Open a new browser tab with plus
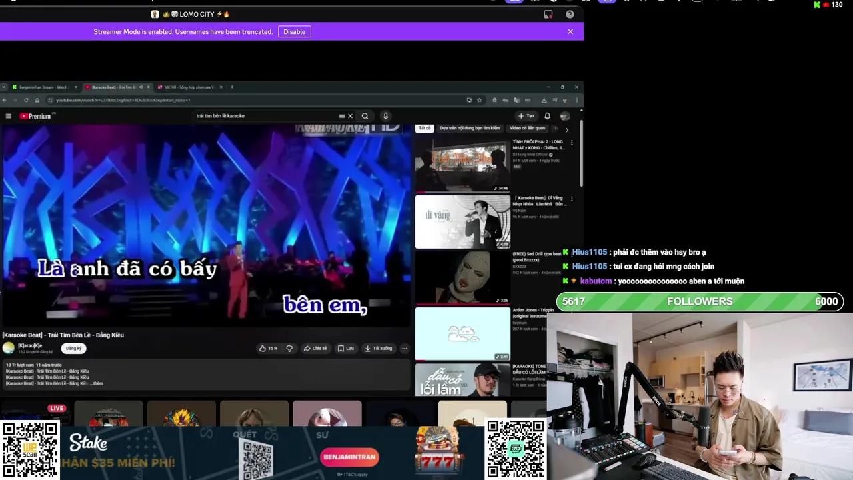The width and height of the screenshot is (853, 480). tap(232, 87)
